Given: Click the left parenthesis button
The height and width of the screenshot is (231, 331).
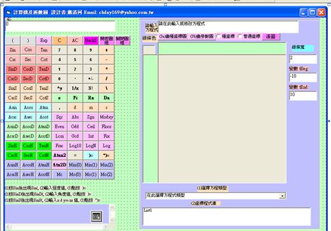Looking at the screenshot, I should (13, 40).
